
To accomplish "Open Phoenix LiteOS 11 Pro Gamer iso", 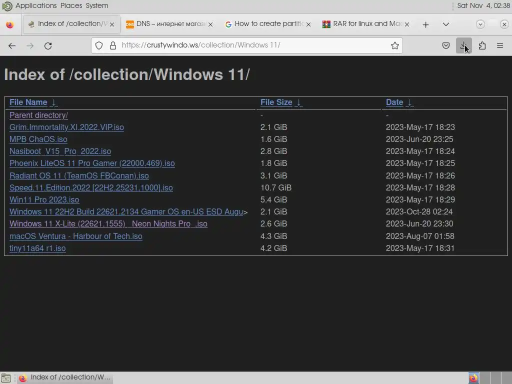I will [x=92, y=163].
